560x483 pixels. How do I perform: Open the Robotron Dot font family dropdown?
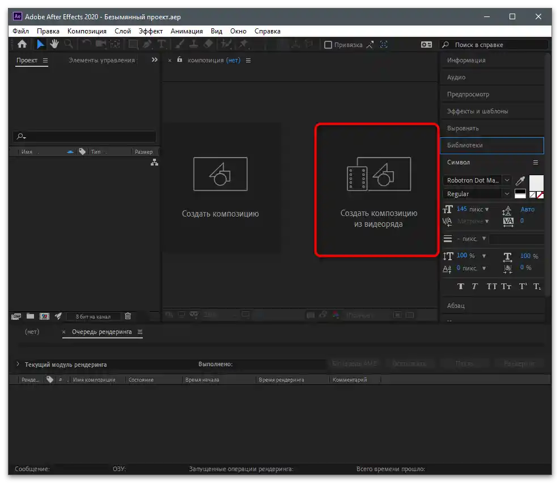[507, 180]
